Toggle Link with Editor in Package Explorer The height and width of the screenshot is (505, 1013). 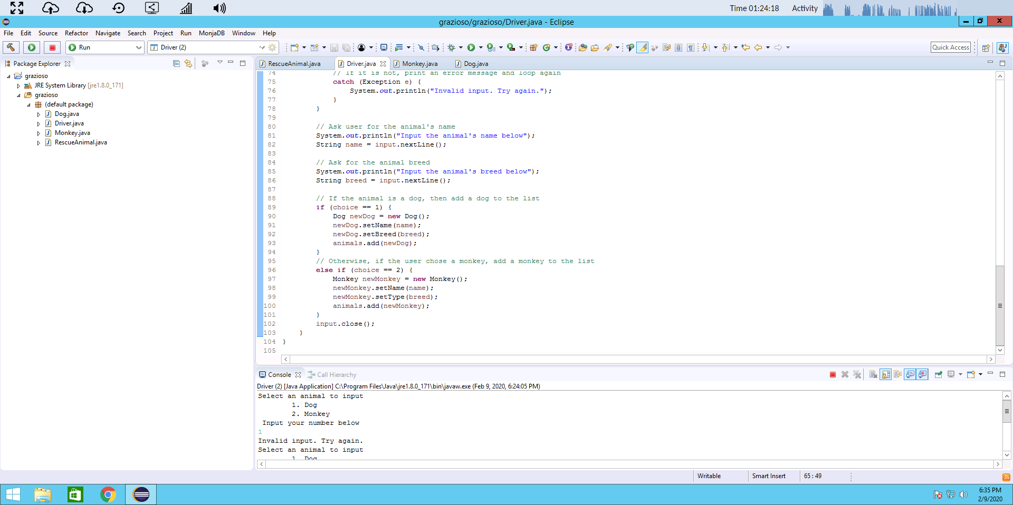(x=188, y=63)
